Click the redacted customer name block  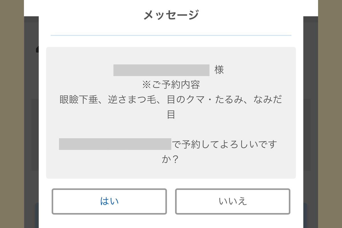(161, 70)
